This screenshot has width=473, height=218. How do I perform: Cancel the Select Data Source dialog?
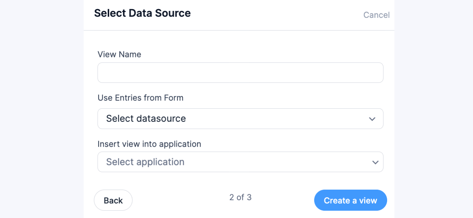pyautogui.click(x=376, y=15)
